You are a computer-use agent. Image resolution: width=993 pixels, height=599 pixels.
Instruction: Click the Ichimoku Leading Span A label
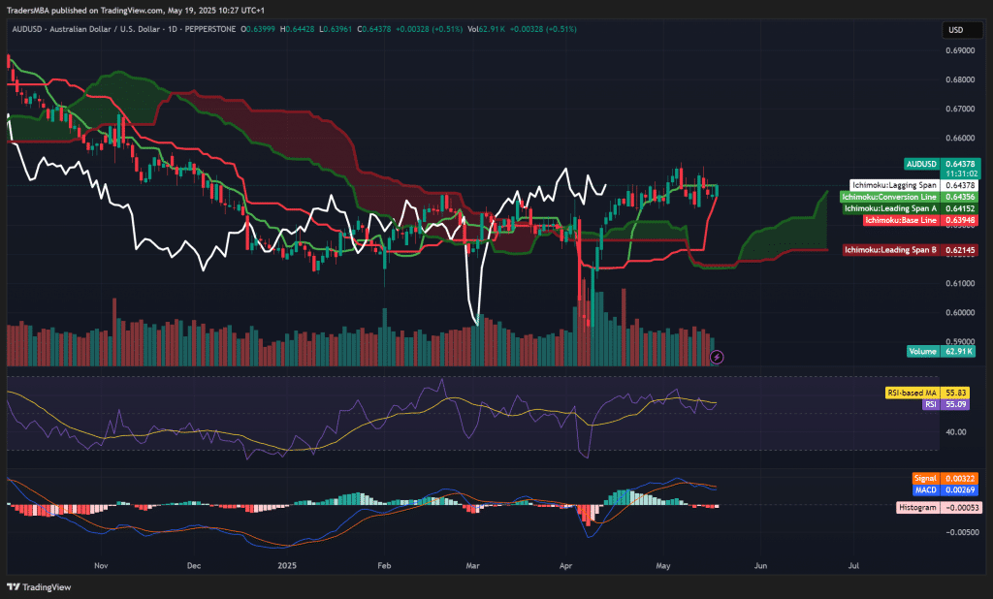click(x=889, y=208)
